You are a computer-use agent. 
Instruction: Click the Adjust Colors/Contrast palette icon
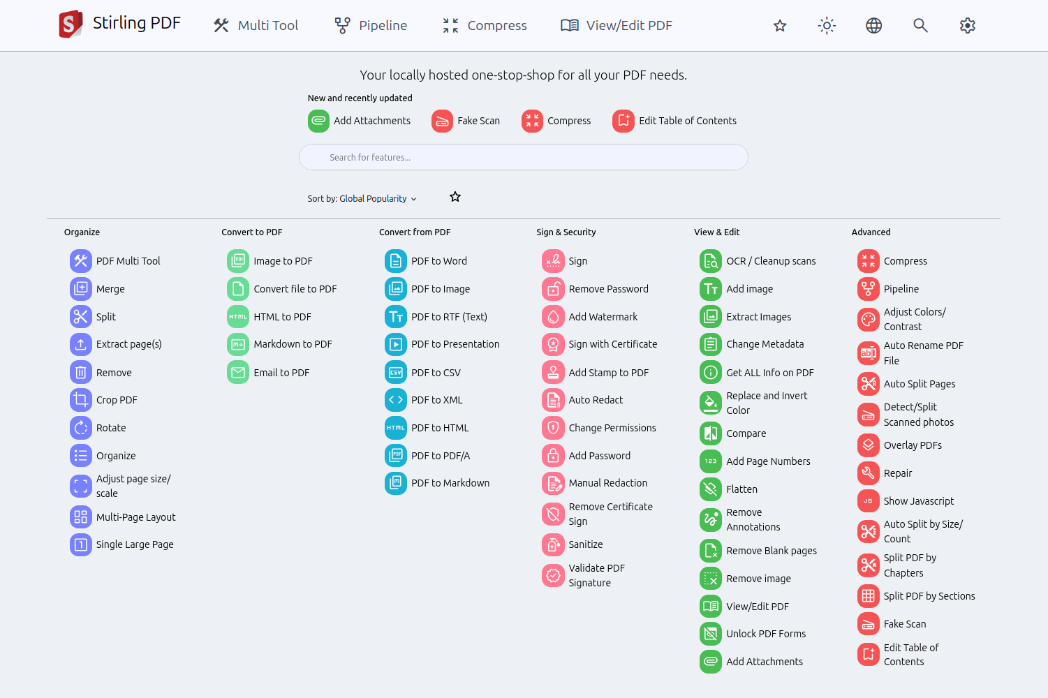(869, 320)
